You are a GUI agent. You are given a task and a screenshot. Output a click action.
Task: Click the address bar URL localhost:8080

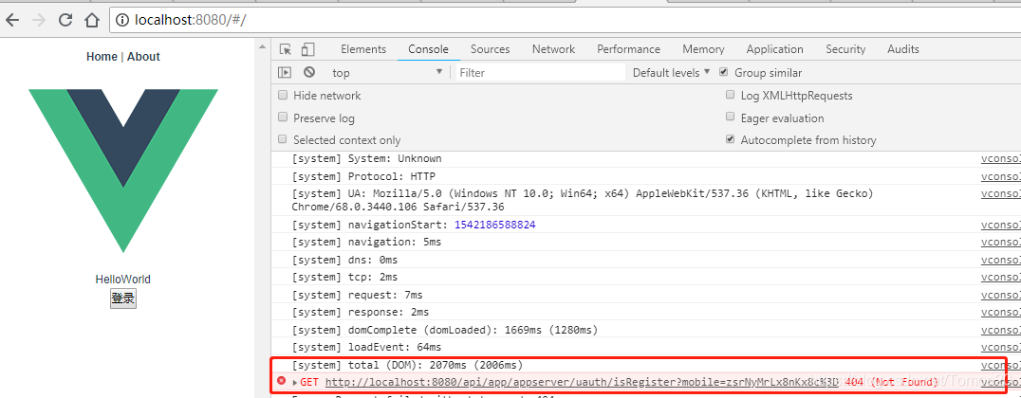[190, 20]
